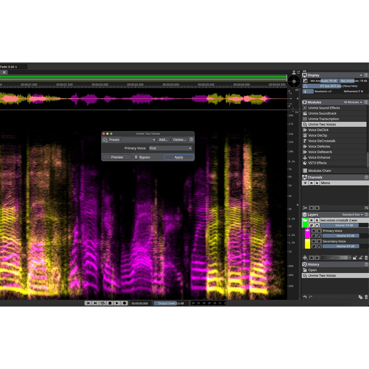Click the swap arrows icon above the compass
The image size is (369, 369).
click(298, 72)
